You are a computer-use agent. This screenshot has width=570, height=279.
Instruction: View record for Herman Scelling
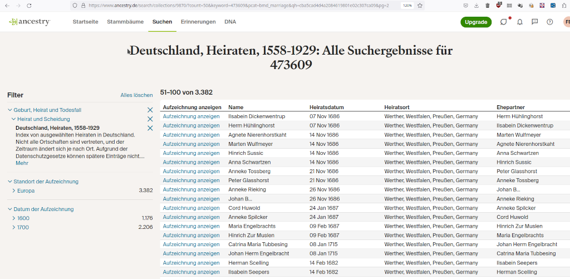point(191,263)
